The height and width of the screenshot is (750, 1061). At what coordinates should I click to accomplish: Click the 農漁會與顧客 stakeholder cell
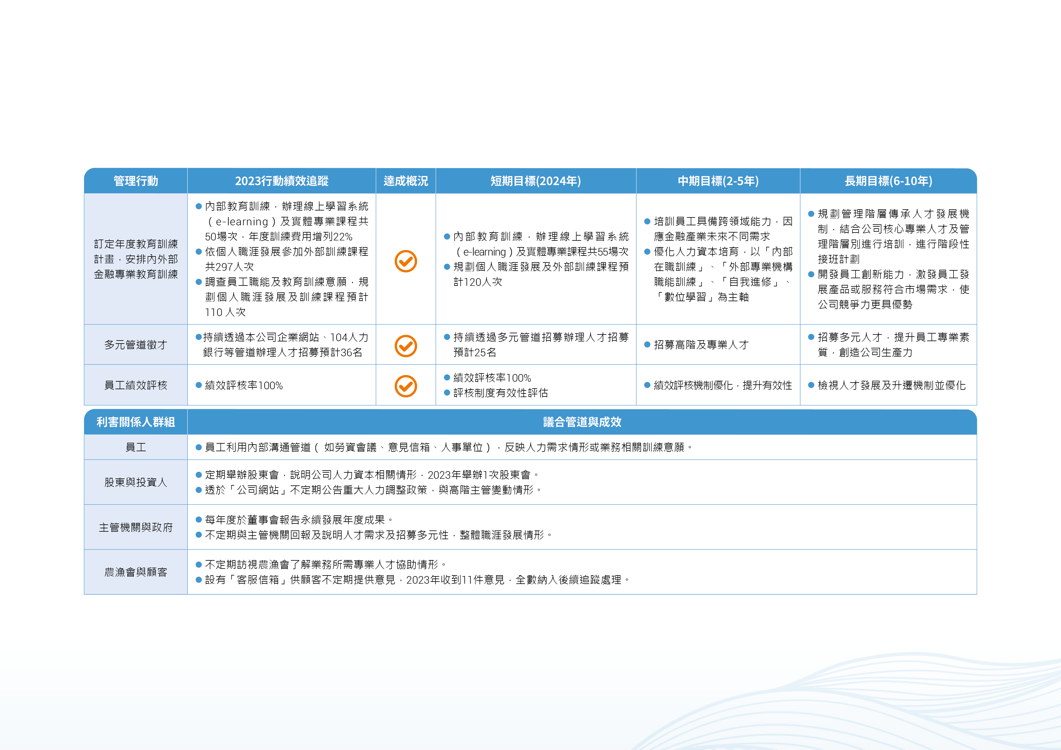136,572
